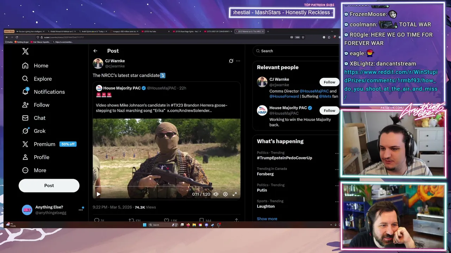Click the back arrow beside Post heading

tap(95, 51)
